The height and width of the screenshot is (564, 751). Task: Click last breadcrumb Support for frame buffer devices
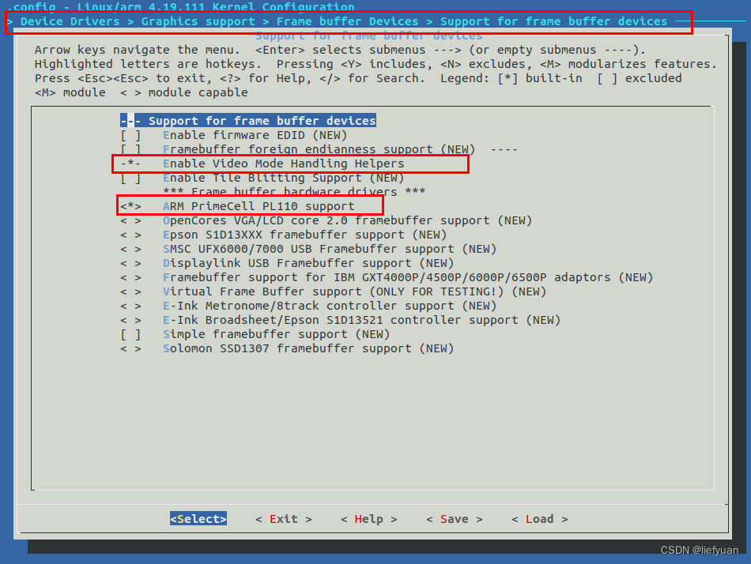[x=553, y=21]
